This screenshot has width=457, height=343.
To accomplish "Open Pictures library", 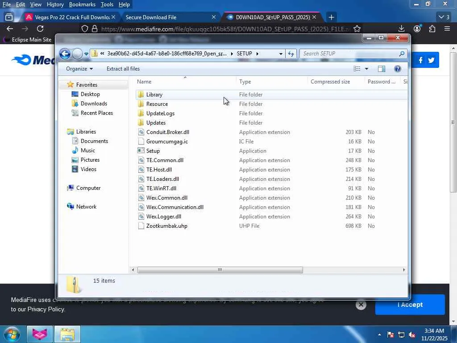I will point(90,160).
